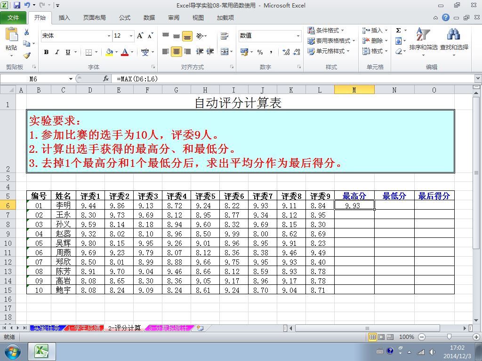The width and height of the screenshot is (482, 361).
Task: Click the Excel Help question mark icon
Action: pyautogui.click(x=446, y=17)
